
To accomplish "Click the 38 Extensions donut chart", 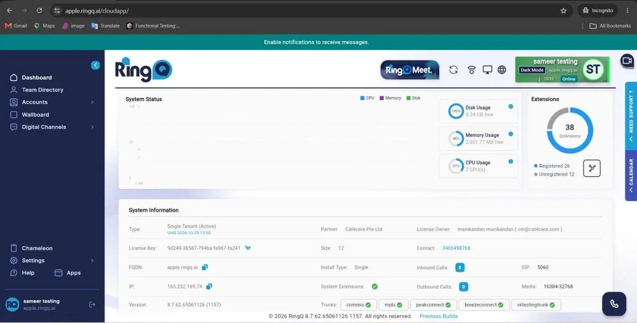I will point(570,130).
